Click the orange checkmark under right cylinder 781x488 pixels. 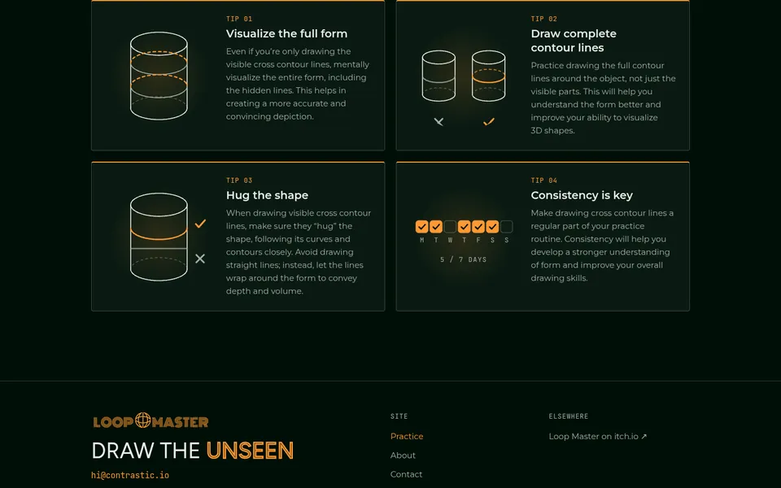[x=489, y=121]
